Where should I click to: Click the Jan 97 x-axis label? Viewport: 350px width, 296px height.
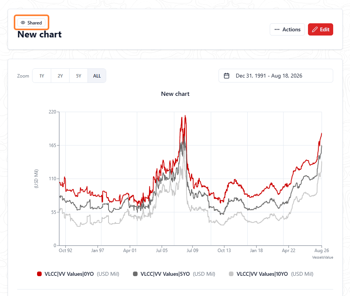97,251
